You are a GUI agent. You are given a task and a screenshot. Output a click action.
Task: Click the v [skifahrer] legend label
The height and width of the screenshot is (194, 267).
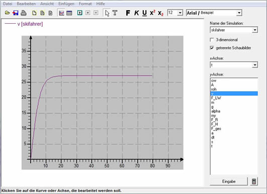tap(30, 24)
